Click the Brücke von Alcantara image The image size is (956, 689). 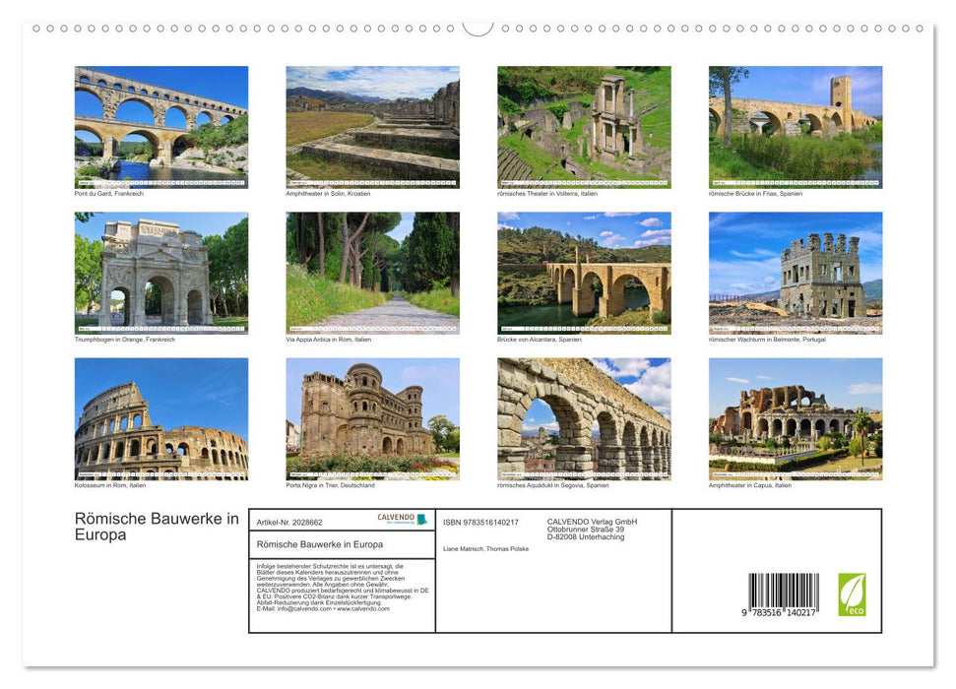[584, 273]
